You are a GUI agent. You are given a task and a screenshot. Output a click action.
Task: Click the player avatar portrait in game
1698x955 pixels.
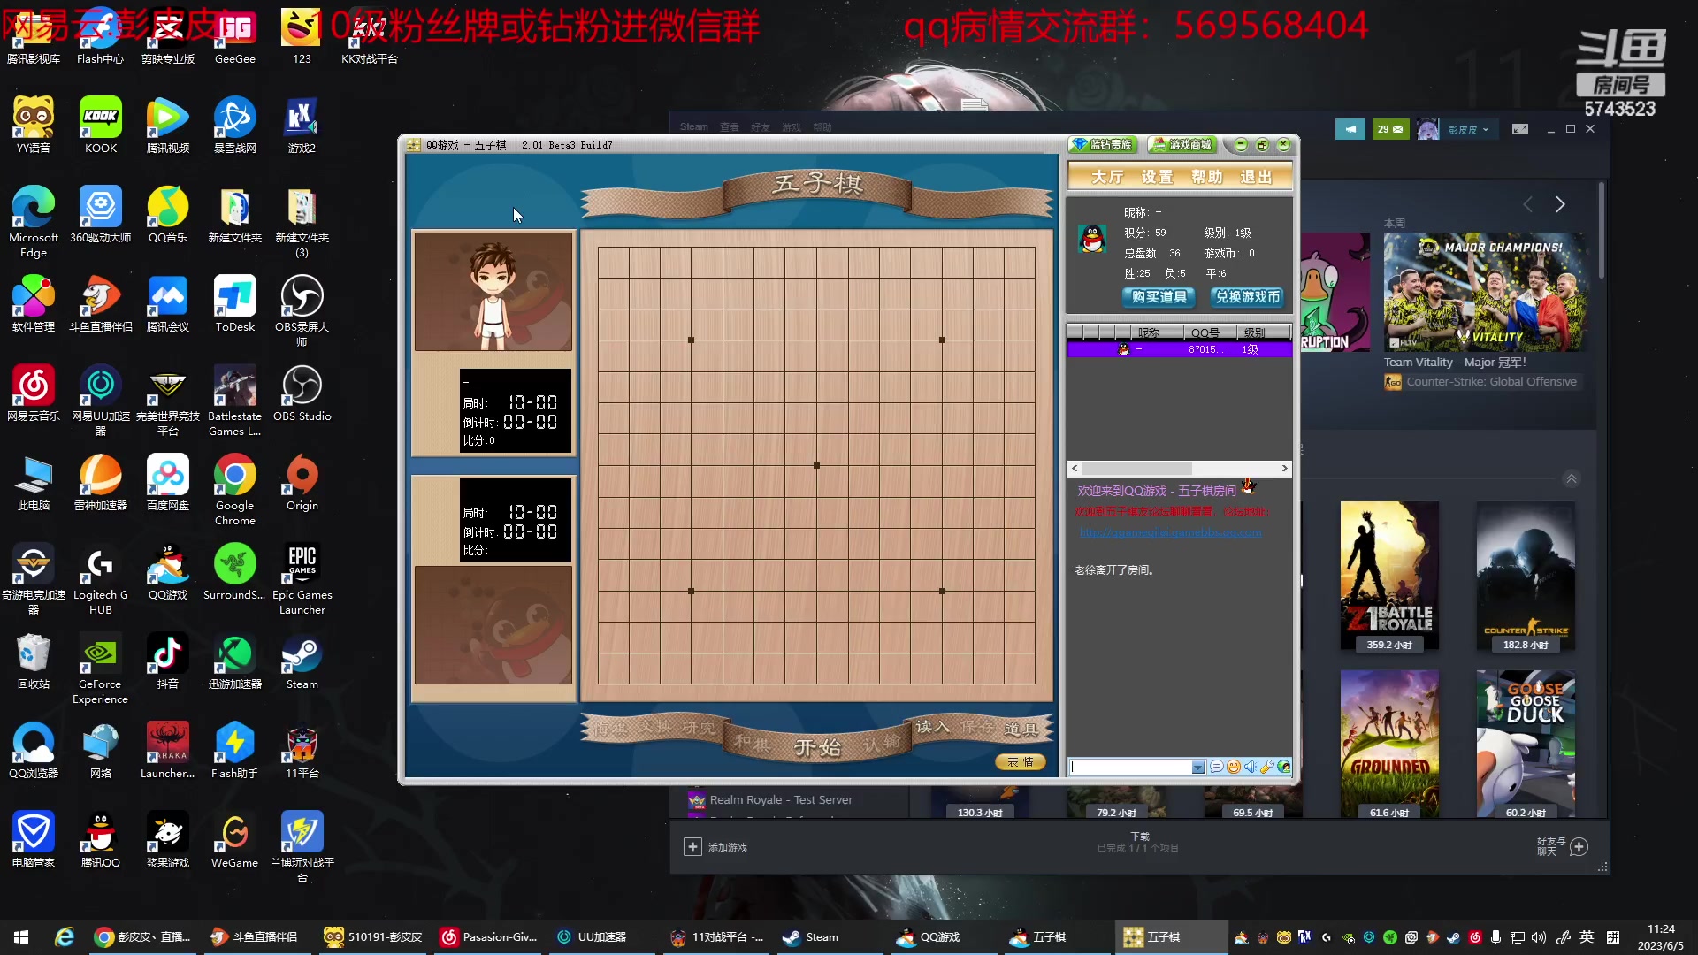pyautogui.click(x=493, y=292)
